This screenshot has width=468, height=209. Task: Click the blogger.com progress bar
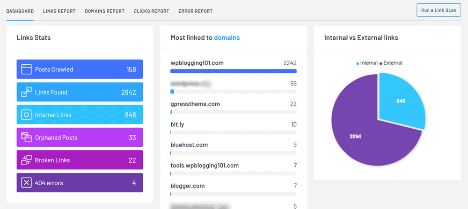234,194
